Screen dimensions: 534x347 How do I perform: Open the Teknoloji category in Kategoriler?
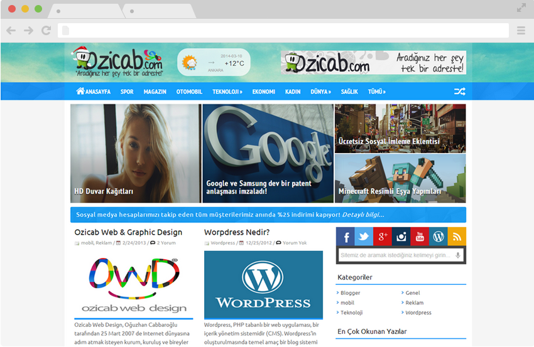point(351,312)
